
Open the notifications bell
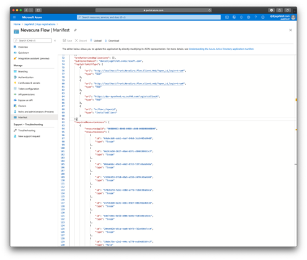pyautogui.click(x=241, y=17)
